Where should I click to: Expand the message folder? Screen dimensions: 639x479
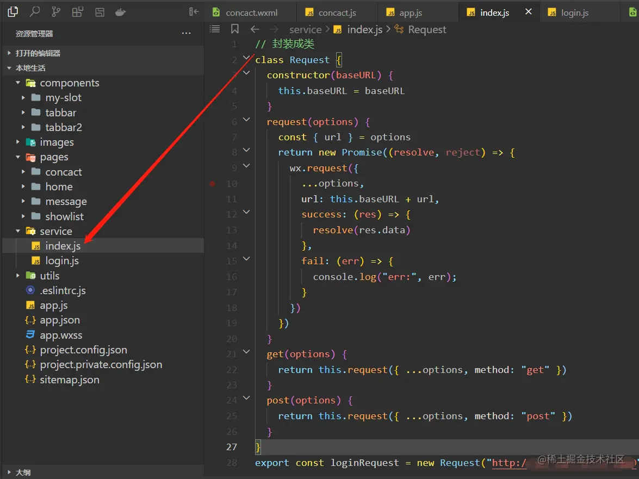pyautogui.click(x=102, y=201)
